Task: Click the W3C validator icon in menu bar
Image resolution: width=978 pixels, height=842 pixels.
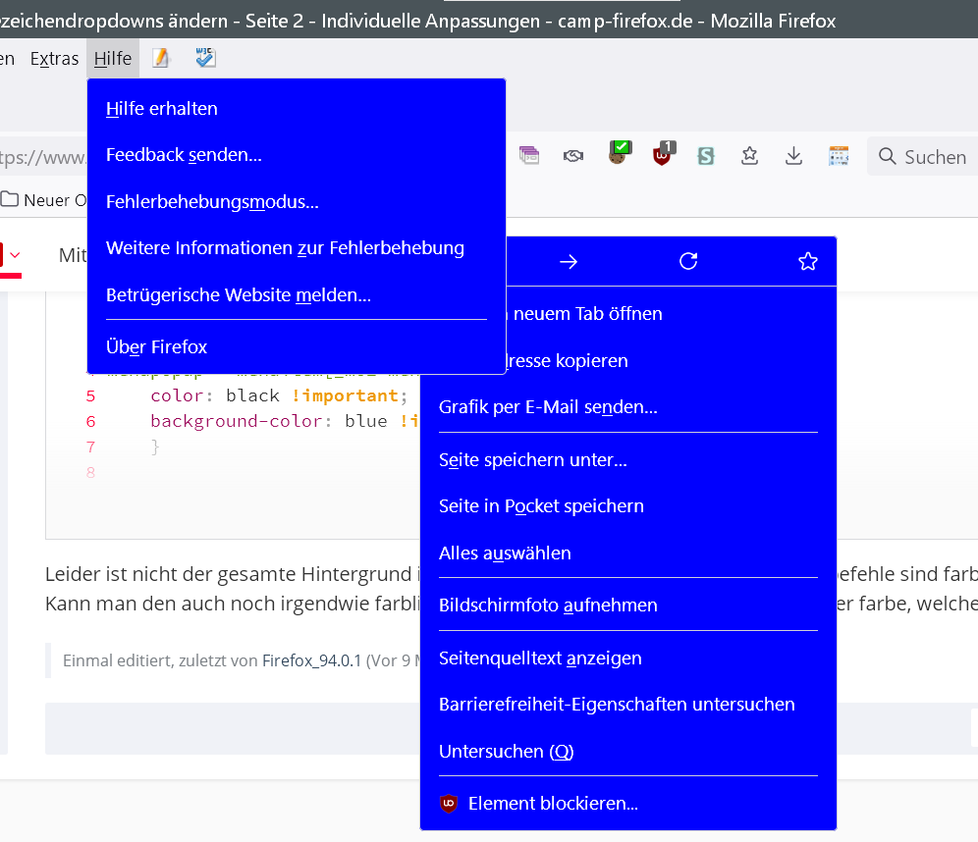Action: coord(205,59)
